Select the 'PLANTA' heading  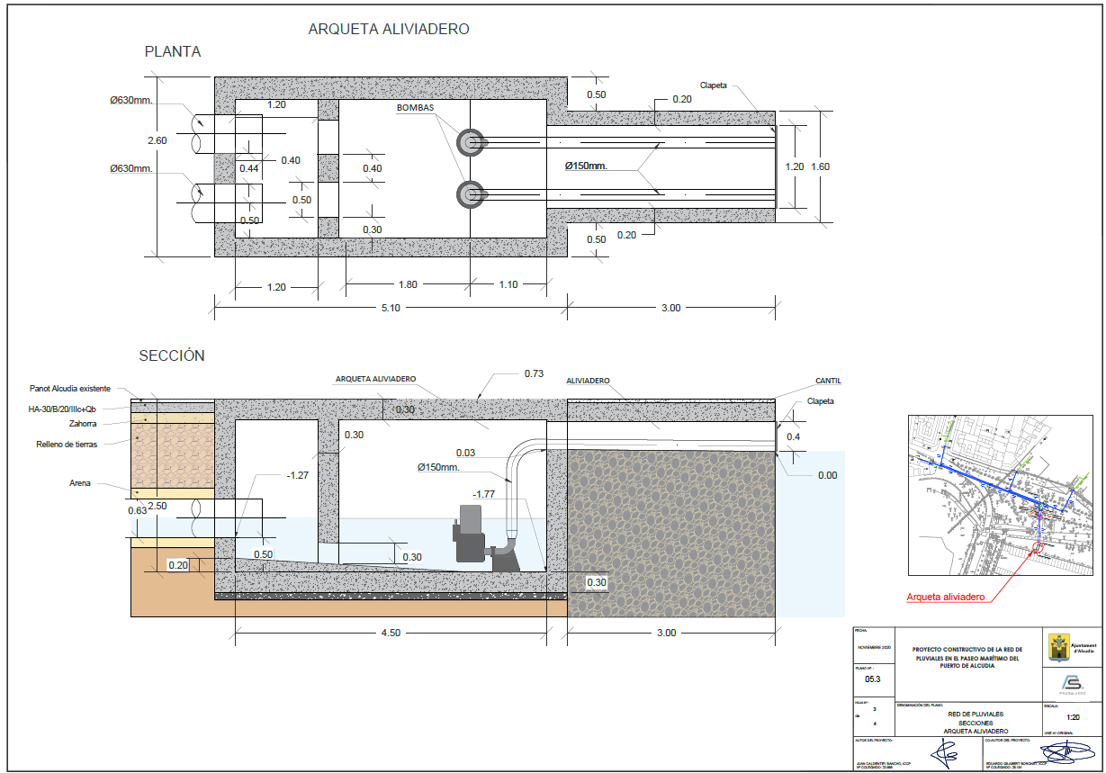tap(173, 52)
